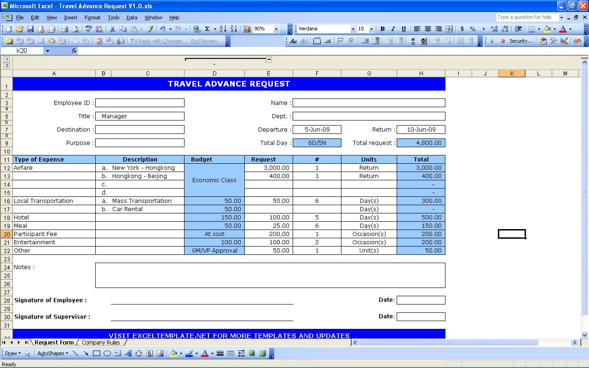Image resolution: width=589 pixels, height=368 pixels.
Task: Open the Zoom level dropdown
Action: 276,29
